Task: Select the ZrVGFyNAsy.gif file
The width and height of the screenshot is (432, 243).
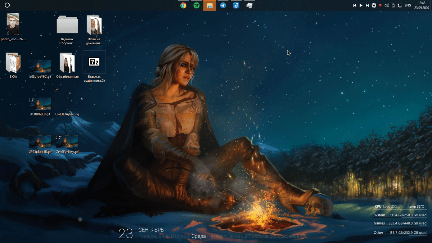Action: click(67, 144)
